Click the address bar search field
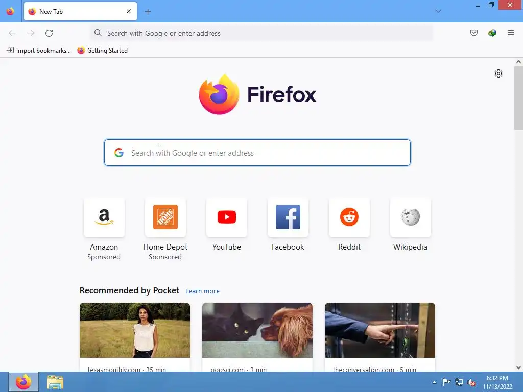 coord(261,33)
